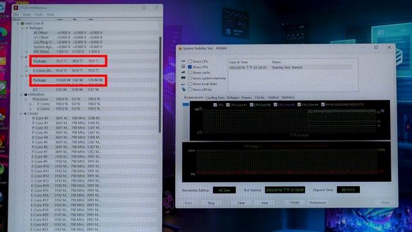The image size is (412, 232).
Task: Open the Tools menu in HWMonitor
Action: tap(39, 14)
